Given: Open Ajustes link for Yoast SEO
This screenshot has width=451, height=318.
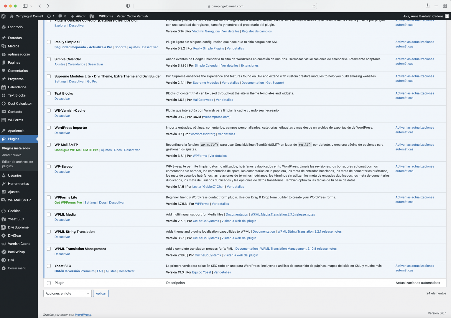Looking at the screenshot, I should [x=111, y=271].
